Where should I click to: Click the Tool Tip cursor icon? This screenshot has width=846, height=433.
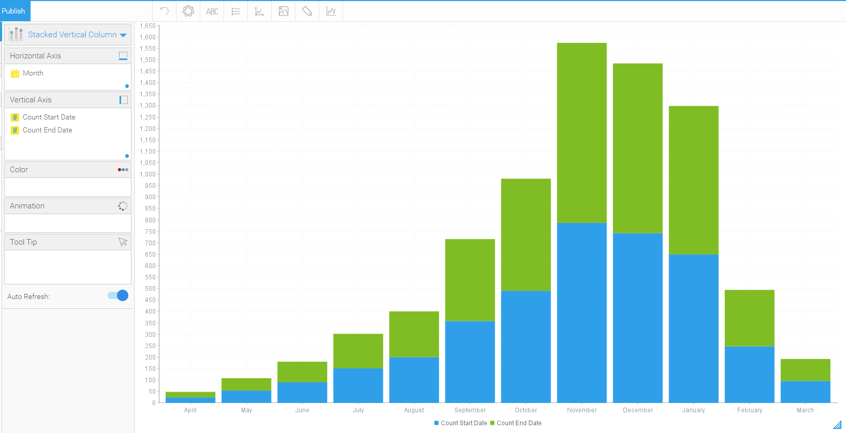(x=123, y=242)
